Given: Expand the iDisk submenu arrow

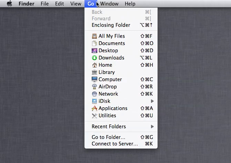Looking at the screenshot, I should [x=152, y=101].
